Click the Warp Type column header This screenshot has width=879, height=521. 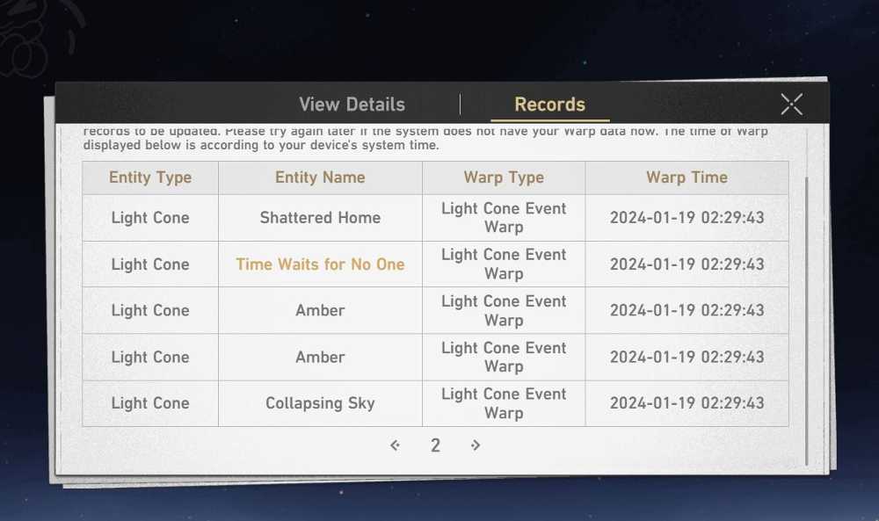click(504, 177)
